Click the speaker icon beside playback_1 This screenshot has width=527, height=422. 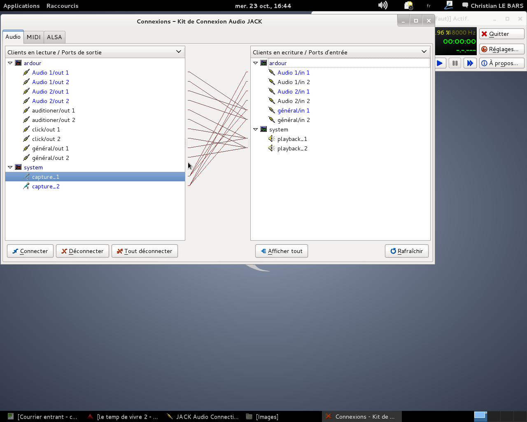point(272,139)
